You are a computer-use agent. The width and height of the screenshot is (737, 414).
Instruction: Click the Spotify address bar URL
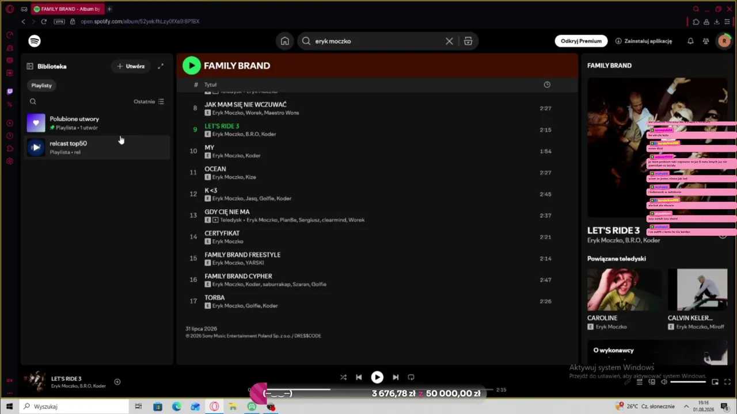point(140,21)
